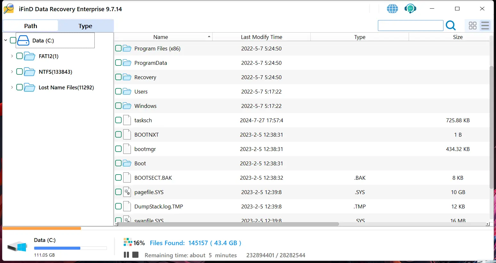Viewport: 496px width, 263px height.
Task: Click the Lost Name Files folder icon
Action: [29, 87]
